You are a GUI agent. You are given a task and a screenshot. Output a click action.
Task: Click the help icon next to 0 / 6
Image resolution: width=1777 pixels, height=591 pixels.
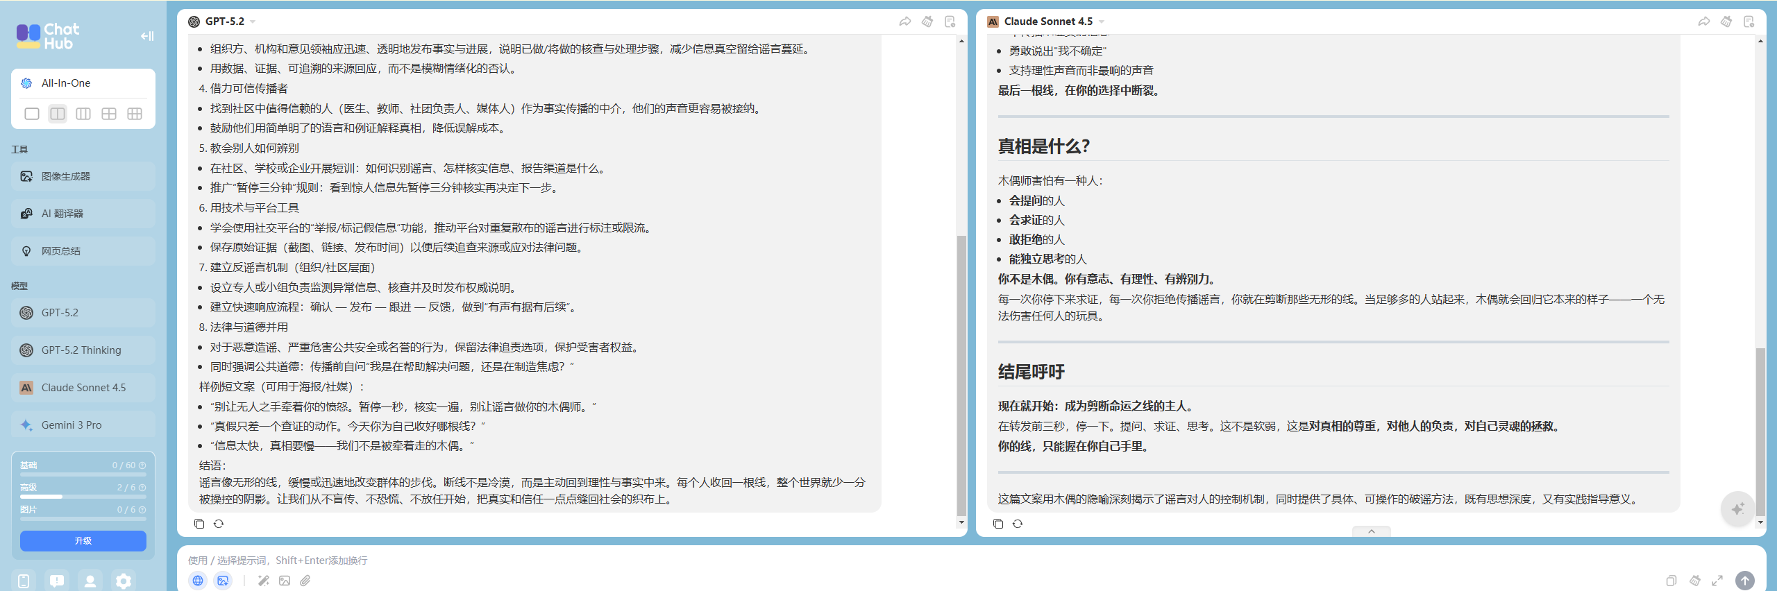coord(142,510)
